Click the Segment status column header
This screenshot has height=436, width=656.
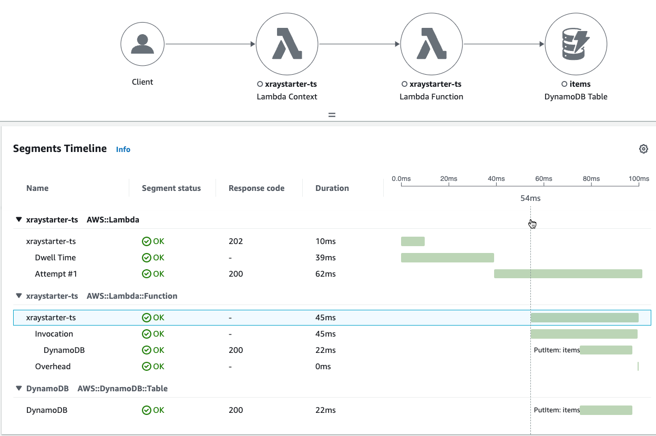pos(171,188)
